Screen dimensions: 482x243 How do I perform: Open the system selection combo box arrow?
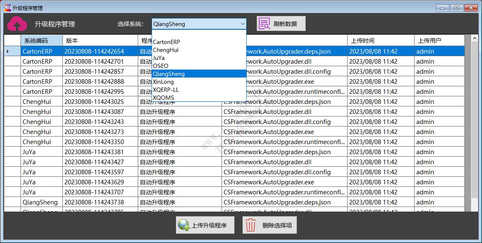(x=242, y=24)
